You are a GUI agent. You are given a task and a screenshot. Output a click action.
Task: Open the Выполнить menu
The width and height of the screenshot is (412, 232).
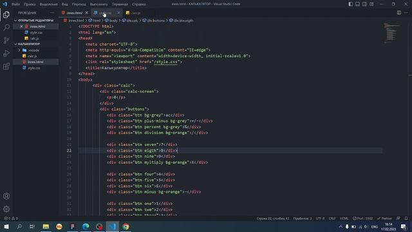click(x=98, y=5)
